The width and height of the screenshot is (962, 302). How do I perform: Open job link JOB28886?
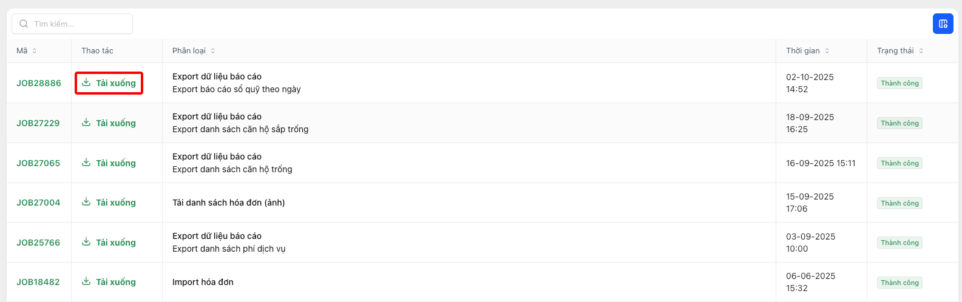(x=39, y=83)
